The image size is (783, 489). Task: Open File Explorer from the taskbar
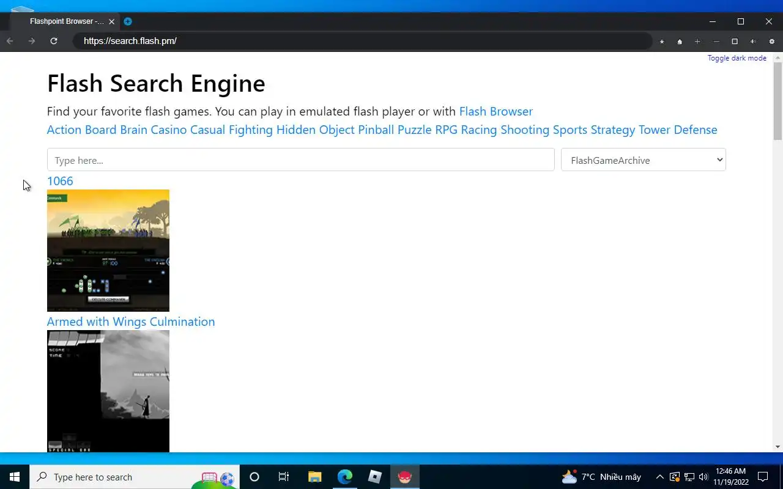point(314,477)
